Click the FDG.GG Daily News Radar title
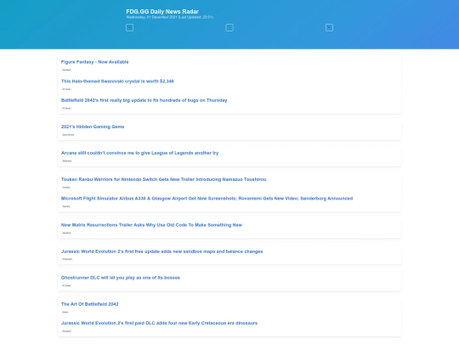This screenshot has width=459, height=344. coord(162,11)
